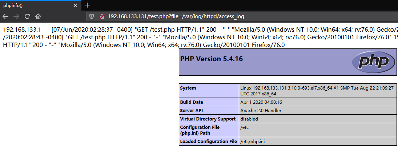Image resolution: width=398 pixels, height=146 pixels.
Task: Select the Apr 1 2020 04:08:16 value
Action: 261,102
